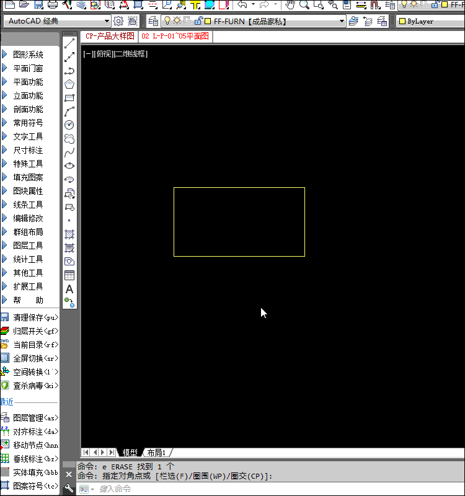This screenshot has height=496, width=465.
Task: Switch to 模型 model tab
Action: [130, 453]
